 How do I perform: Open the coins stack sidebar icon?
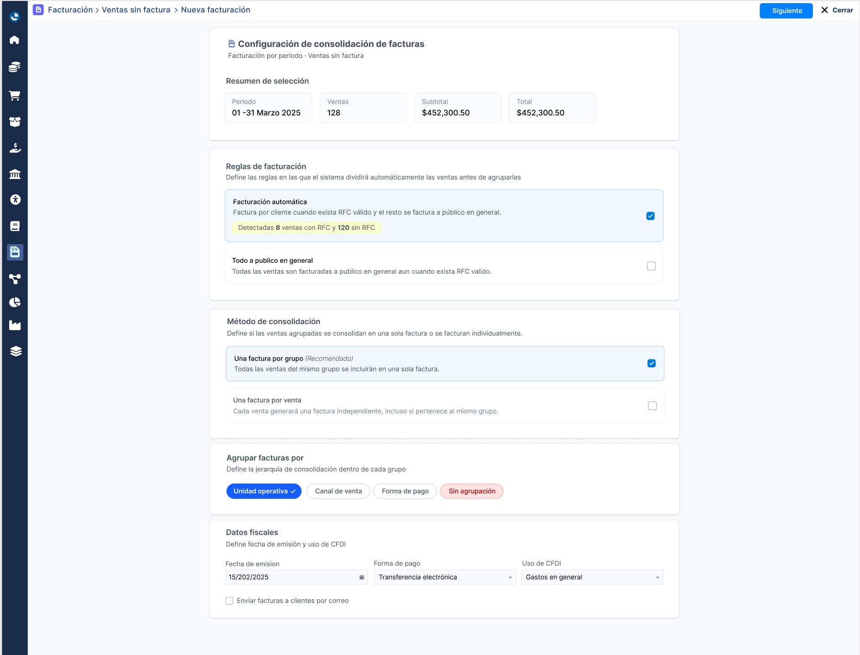pyautogui.click(x=15, y=67)
